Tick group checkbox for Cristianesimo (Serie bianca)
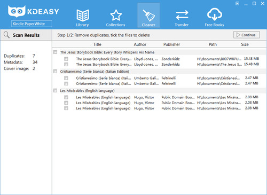The width and height of the screenshot is (267, 195). click(x=56, y=71)
